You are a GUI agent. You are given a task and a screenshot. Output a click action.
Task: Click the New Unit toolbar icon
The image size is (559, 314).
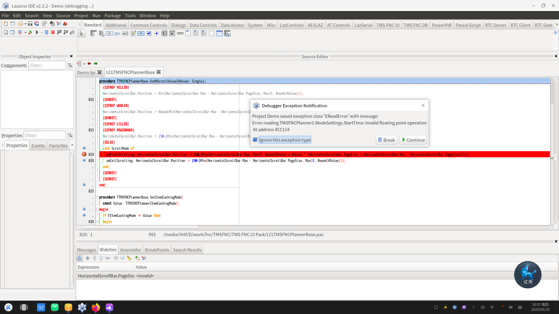point(6,24)
